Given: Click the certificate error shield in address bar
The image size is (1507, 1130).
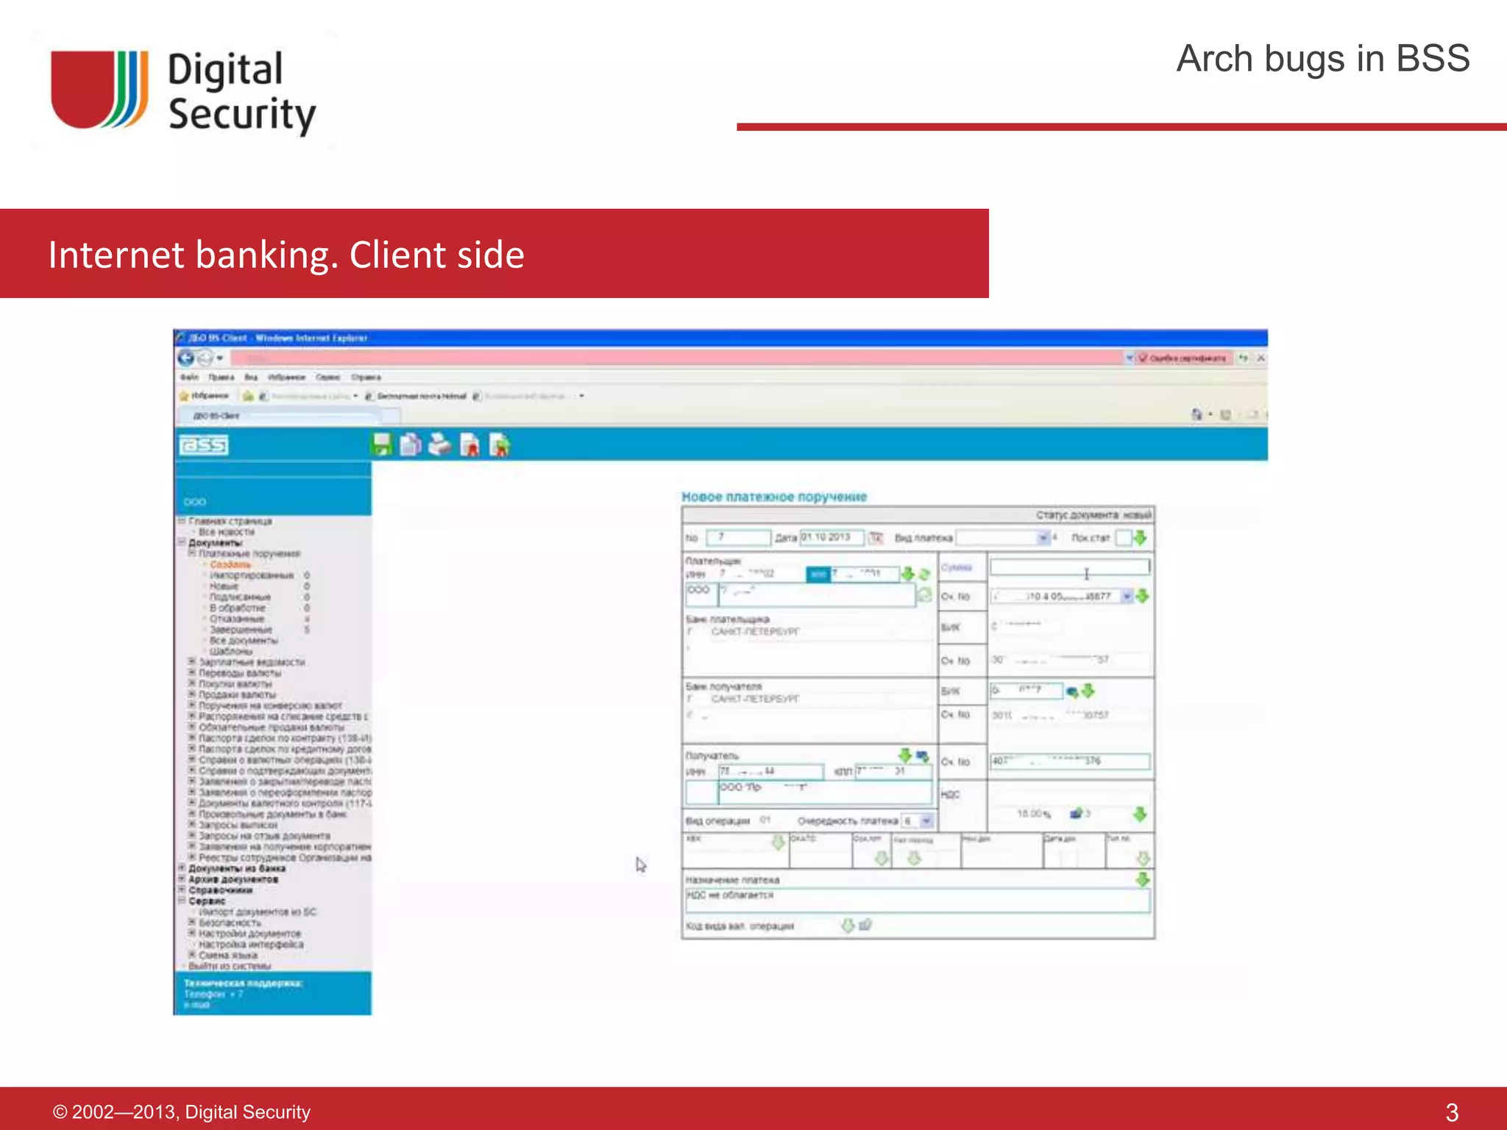Looking at the screenshot, I should click(x=1143, y=358).
